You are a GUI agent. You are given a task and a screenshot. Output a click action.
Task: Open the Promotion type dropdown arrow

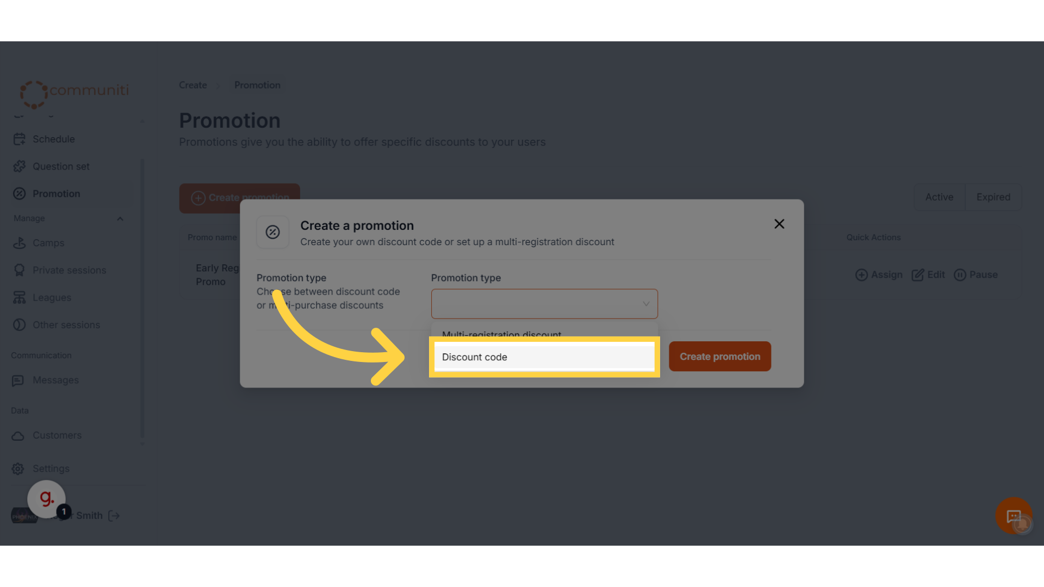click(646, 304)
